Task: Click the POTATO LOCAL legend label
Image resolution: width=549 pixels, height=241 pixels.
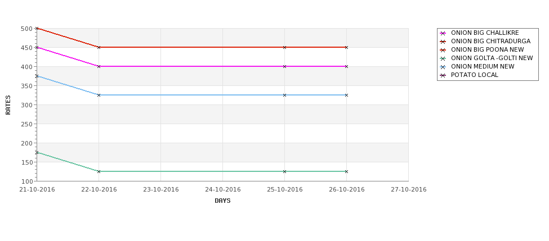Action: pyautogui.click(x=475, y=75)
